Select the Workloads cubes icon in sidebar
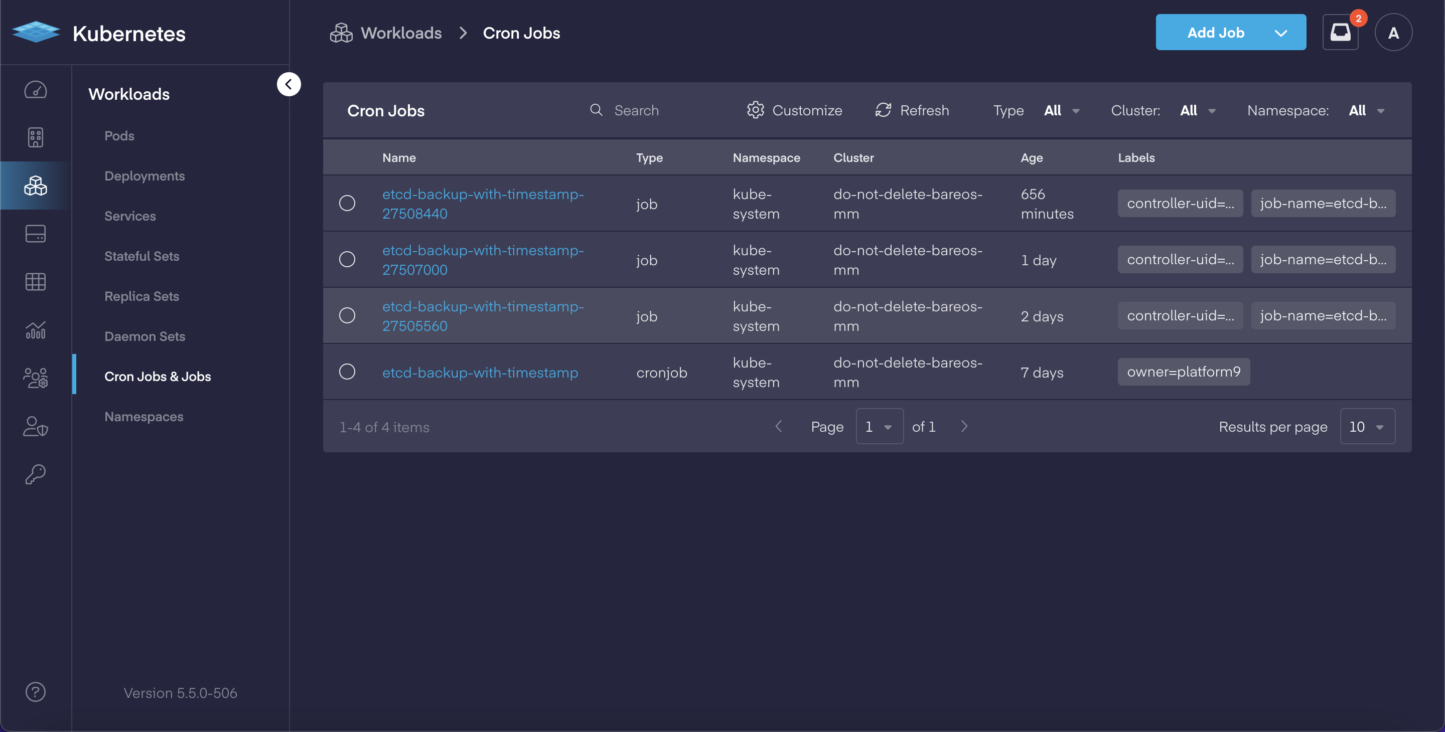The image size is (1445, 732). 35,186
